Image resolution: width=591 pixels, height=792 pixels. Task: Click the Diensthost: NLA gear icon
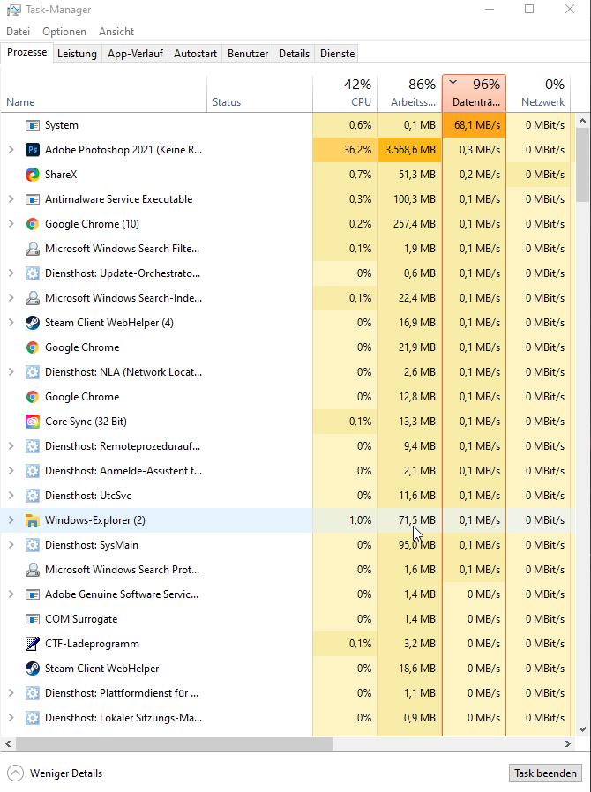tap(33, 372)
